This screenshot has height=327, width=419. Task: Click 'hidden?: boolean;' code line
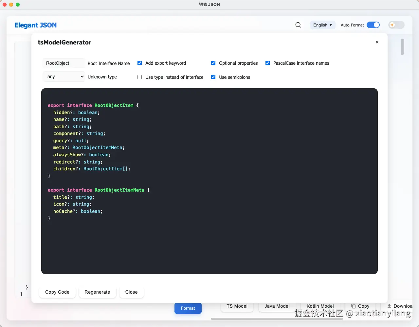(77, 112)
